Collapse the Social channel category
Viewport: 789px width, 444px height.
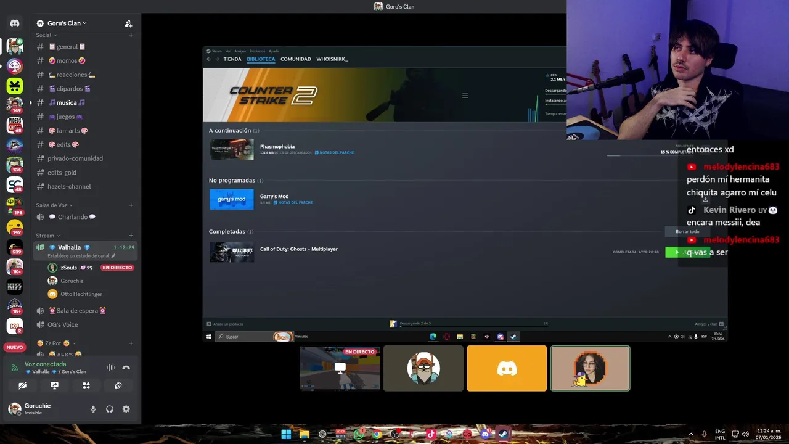(x=46, y=35)
